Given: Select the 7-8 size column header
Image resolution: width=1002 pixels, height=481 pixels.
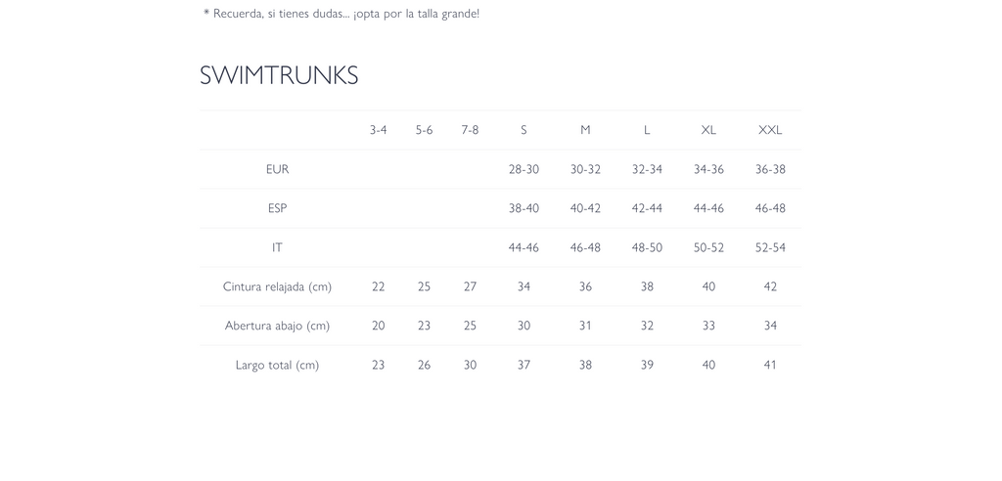Looking at the screenshot, I should pos(470,130).
